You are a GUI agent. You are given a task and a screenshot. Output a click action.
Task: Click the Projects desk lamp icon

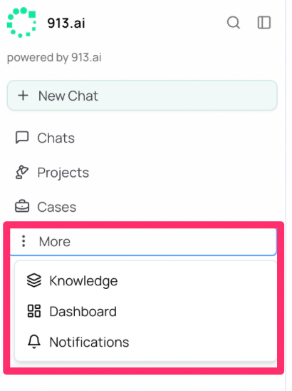tap(22, 172)
